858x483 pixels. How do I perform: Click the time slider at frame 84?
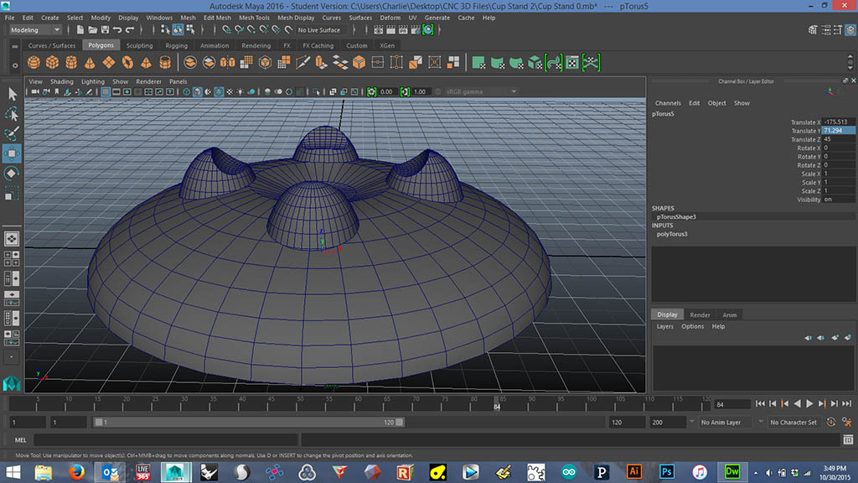pos(497,401)
